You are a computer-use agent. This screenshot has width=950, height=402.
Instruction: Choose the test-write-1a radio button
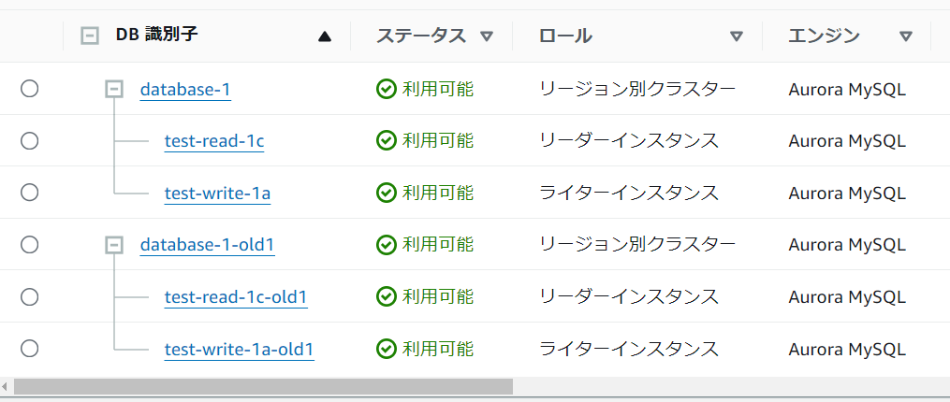pos(29,192)
